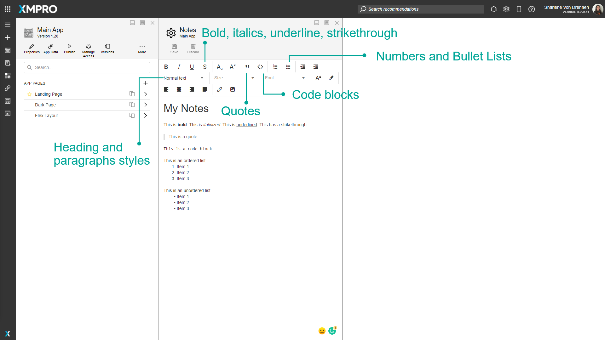Viewport: 605px width, 340px height.
Task: Open the Grammarly icon in the editor
Action: tap(332, 331)
